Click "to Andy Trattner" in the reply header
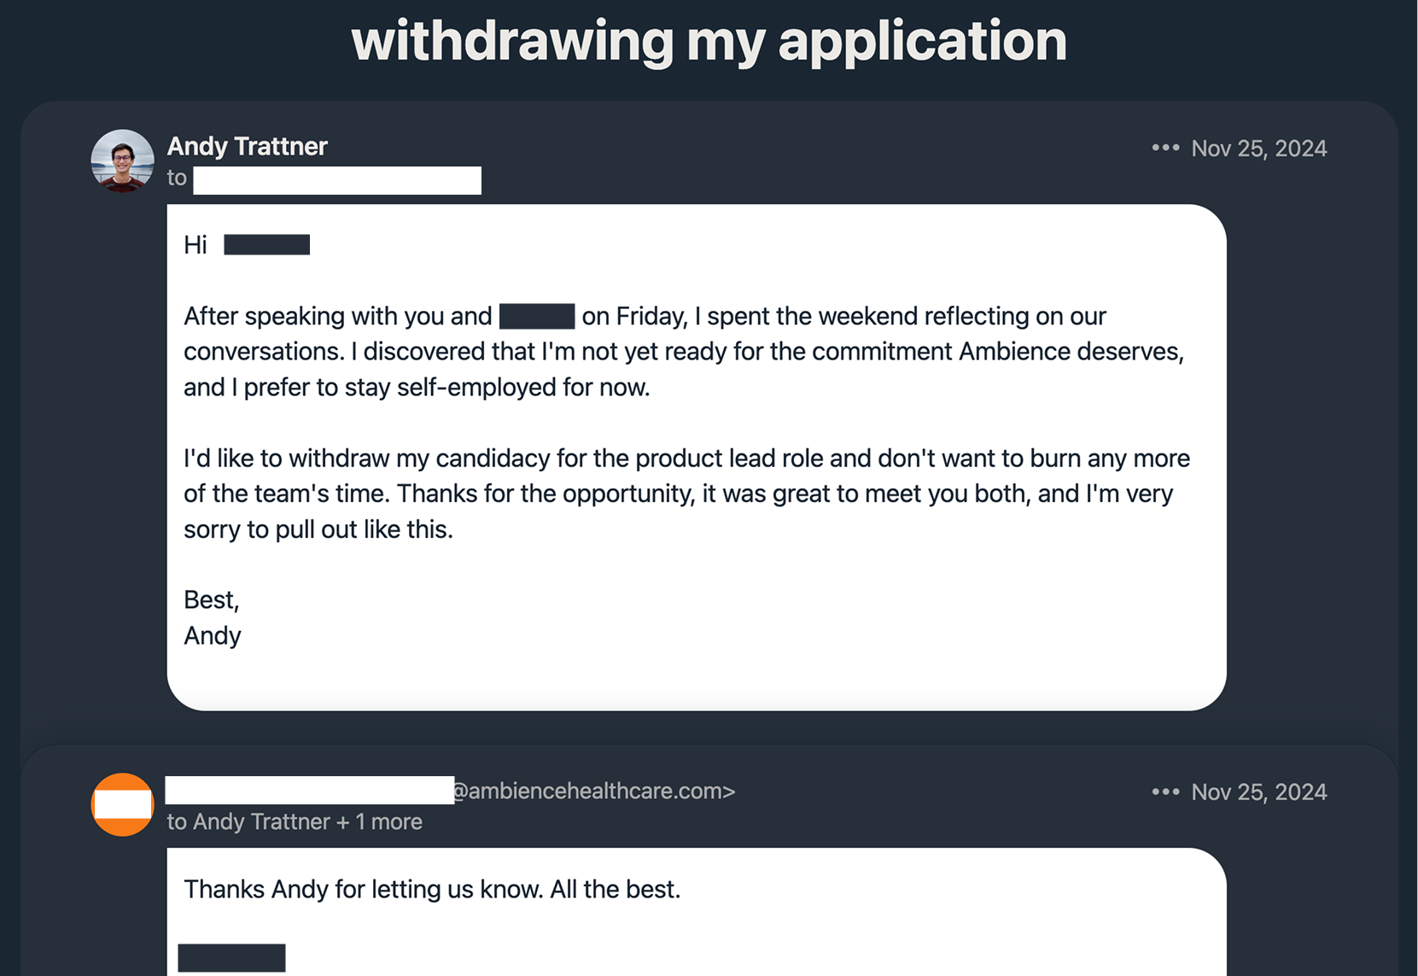The width and height of the screenshot is (1418, 976). pyautogui.click(x=248, y=821)
